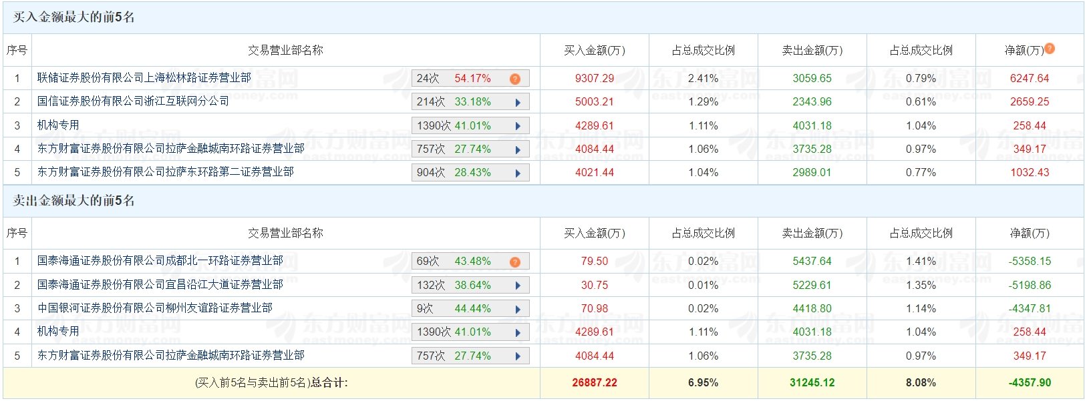The height and width of the screenshot is (401, 1085).
Task: Expand the arrow for 中国银河柳州友谊路营业部
Action: [518, 309]
